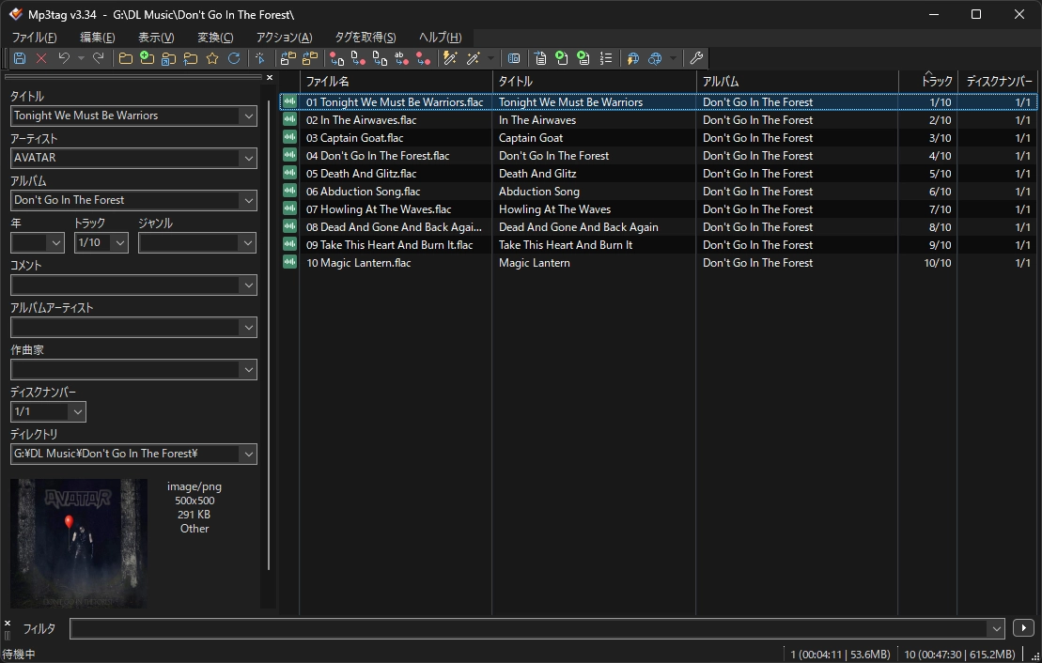Close the tag panel with its X button
This screenshot has width=1042, height=663.
pyautogui.click(x=270, y=77)
